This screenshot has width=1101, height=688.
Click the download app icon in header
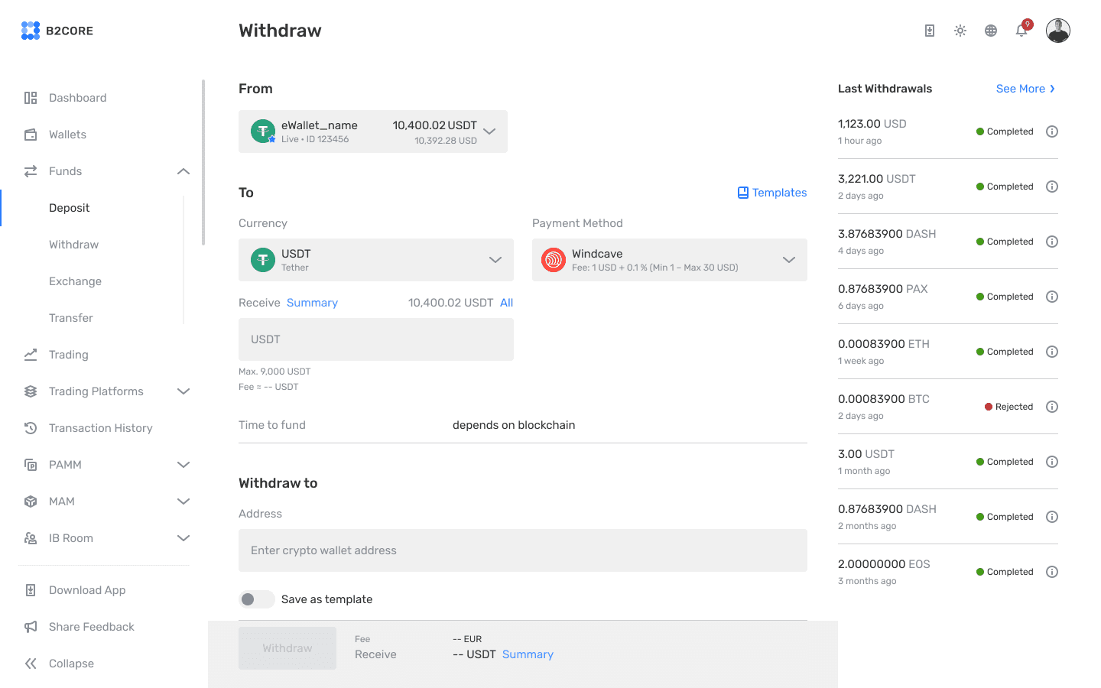tap(930, 31)
